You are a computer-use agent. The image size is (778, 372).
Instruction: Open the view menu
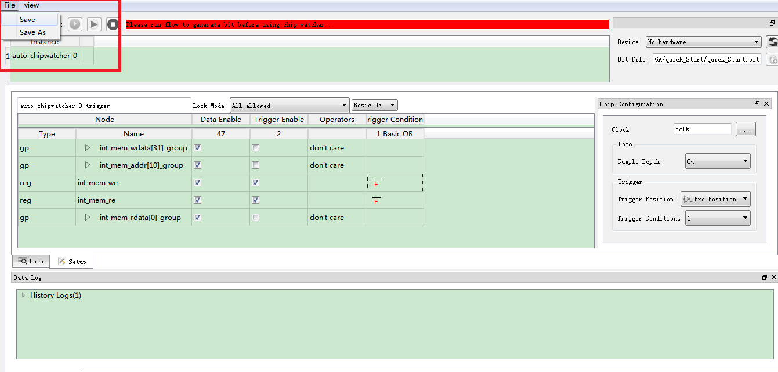[32, 5]
